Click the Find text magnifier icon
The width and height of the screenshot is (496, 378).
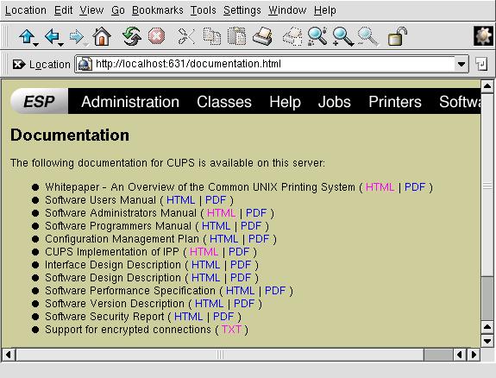coord(317,36)
